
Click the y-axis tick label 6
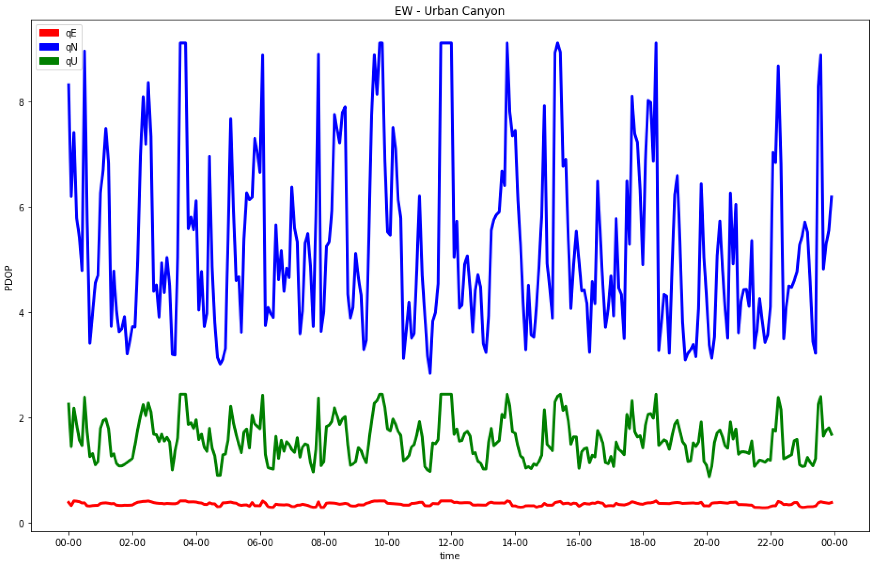[x=21, y=207]
